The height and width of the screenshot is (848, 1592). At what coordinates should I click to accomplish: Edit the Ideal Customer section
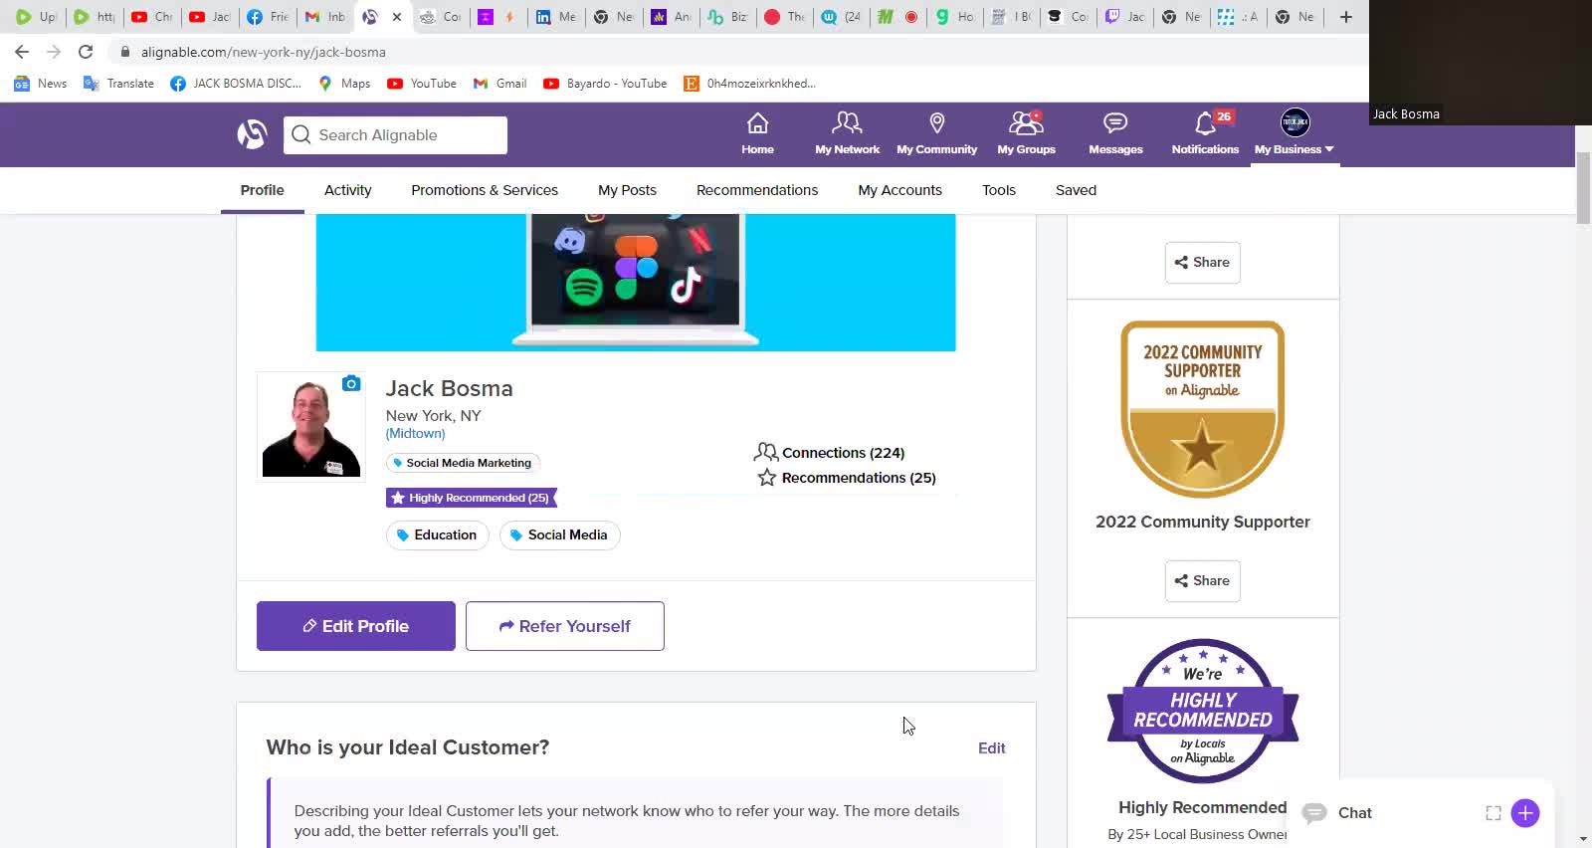[x=991, y=748]
